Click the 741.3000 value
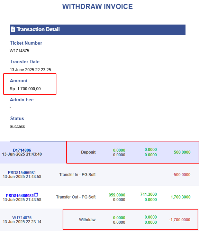 click(148, 194)
